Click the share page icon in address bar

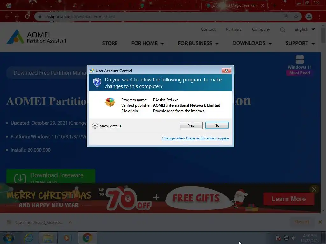tap(286, 17)
